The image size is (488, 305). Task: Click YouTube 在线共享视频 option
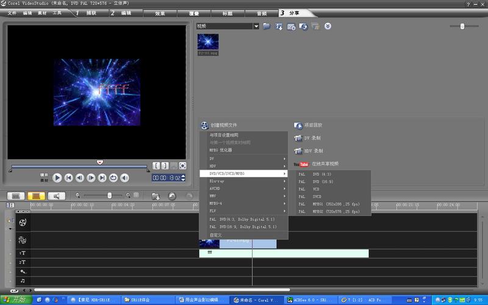[316, 163]
